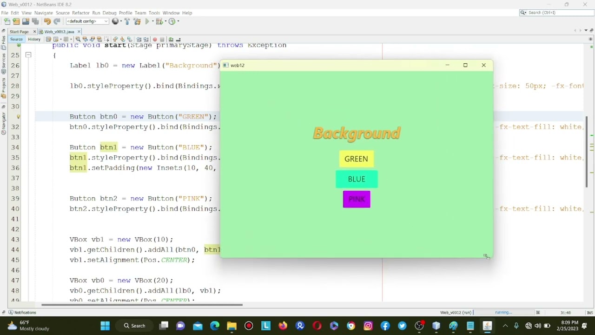
Task: Click the New Project toolbar icon
Action: 16,21
